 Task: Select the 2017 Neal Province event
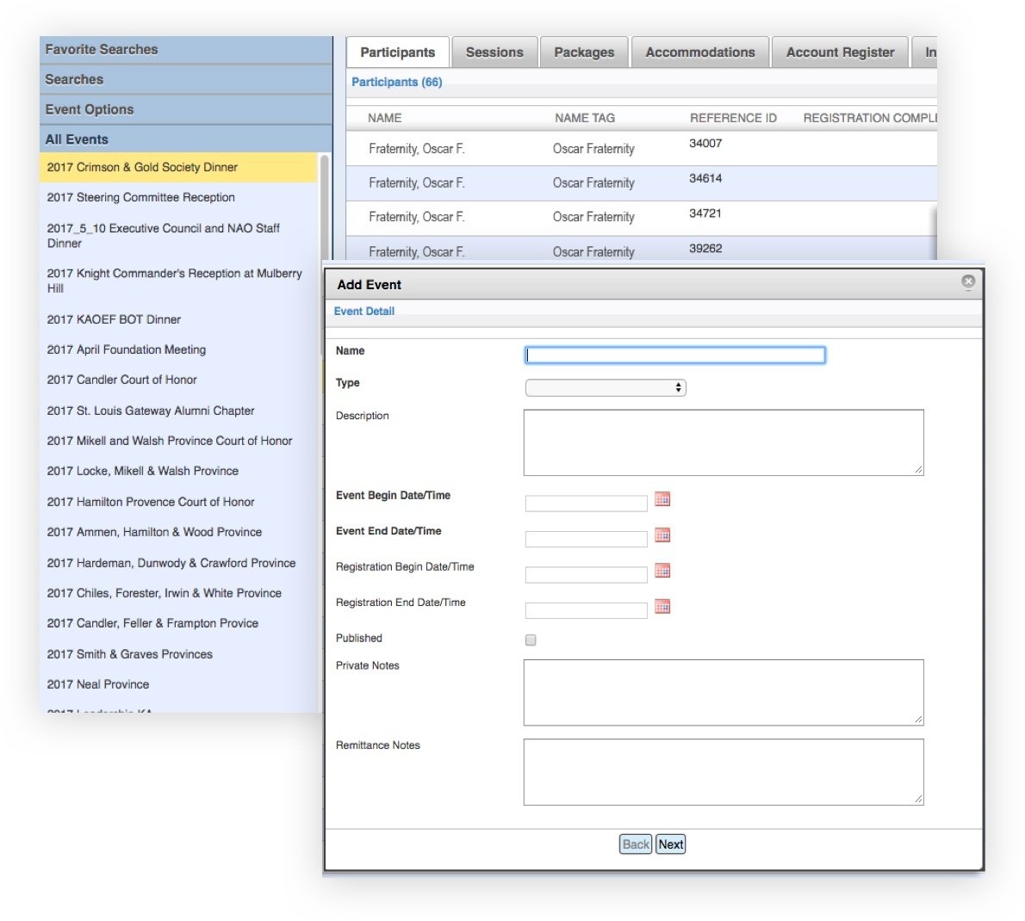point(97,684)
